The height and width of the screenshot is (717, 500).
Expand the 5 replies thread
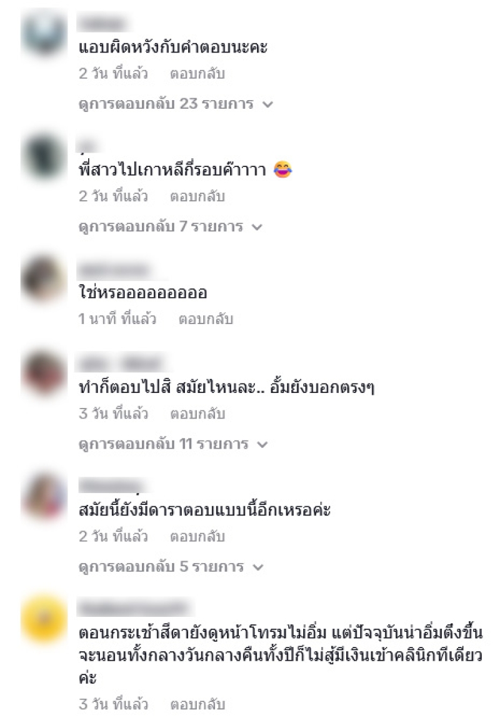(x=171, y=567)
